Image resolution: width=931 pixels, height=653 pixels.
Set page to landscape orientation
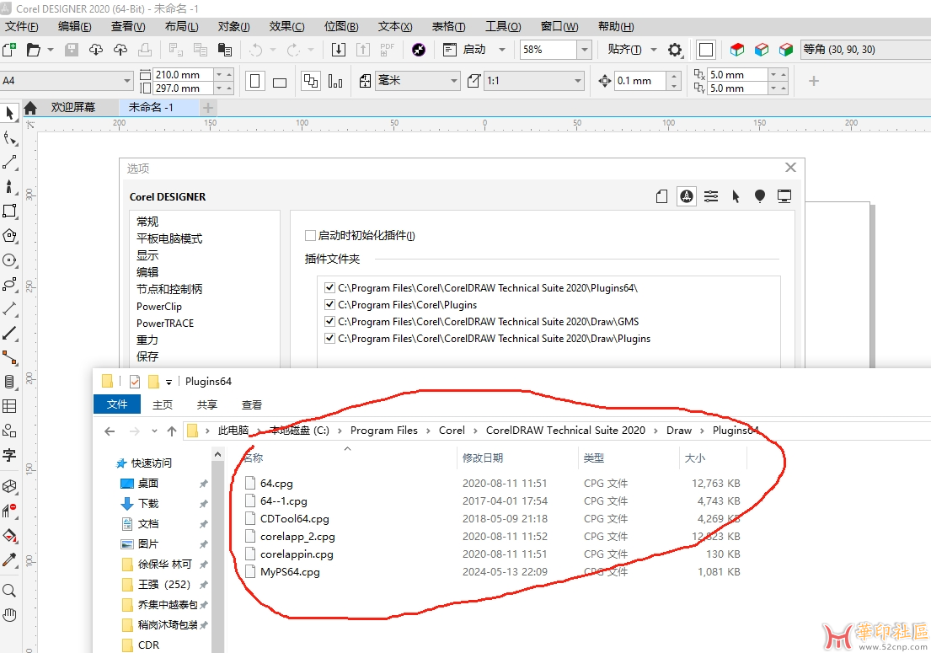pos(280,82)
